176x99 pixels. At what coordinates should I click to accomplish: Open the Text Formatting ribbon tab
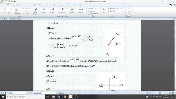(x=71, y=5)
